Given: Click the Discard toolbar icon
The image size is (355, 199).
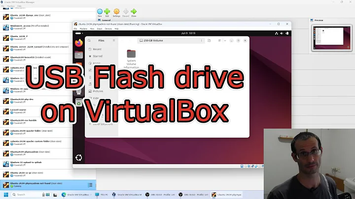Looking at the screenshot, I should [126, 11].
